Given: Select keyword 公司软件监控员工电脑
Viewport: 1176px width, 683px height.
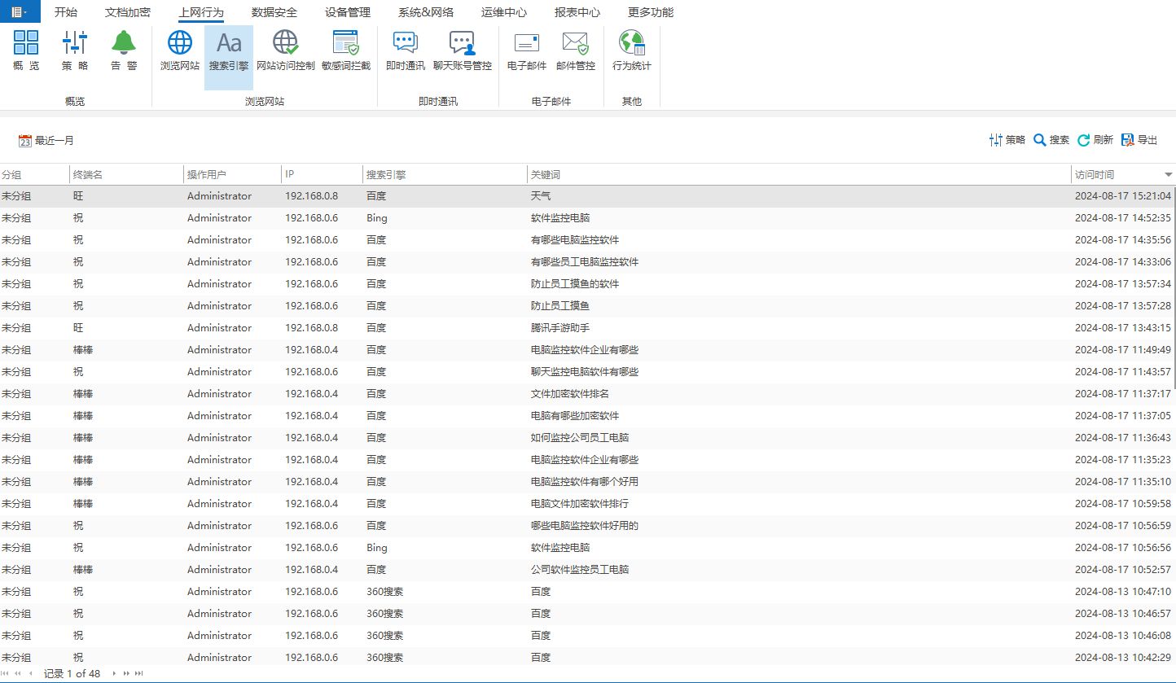Looking at the screenshot, I should click(x=580, y=570).
